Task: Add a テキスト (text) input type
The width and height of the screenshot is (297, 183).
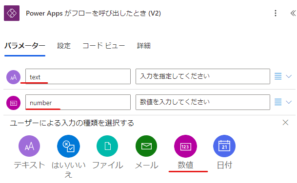Action: click(x=29, y=152)
